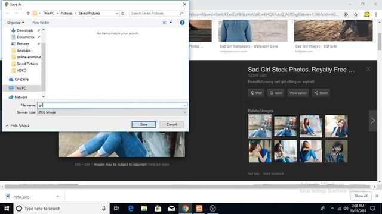382x214 pixels.
Task: Open File Explorer from taskbar
Action: point(144,209)
